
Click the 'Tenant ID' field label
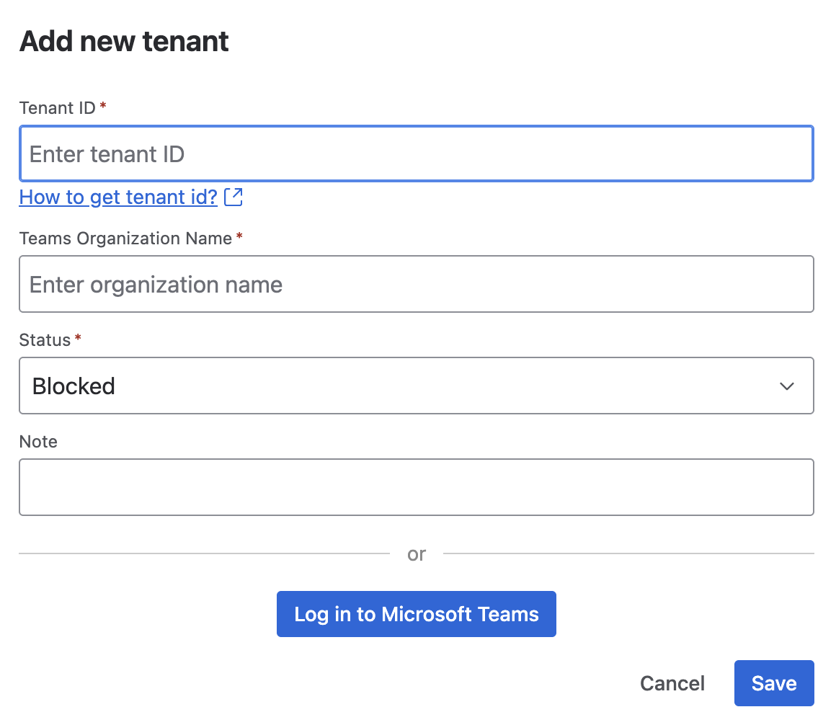[57, 107]
